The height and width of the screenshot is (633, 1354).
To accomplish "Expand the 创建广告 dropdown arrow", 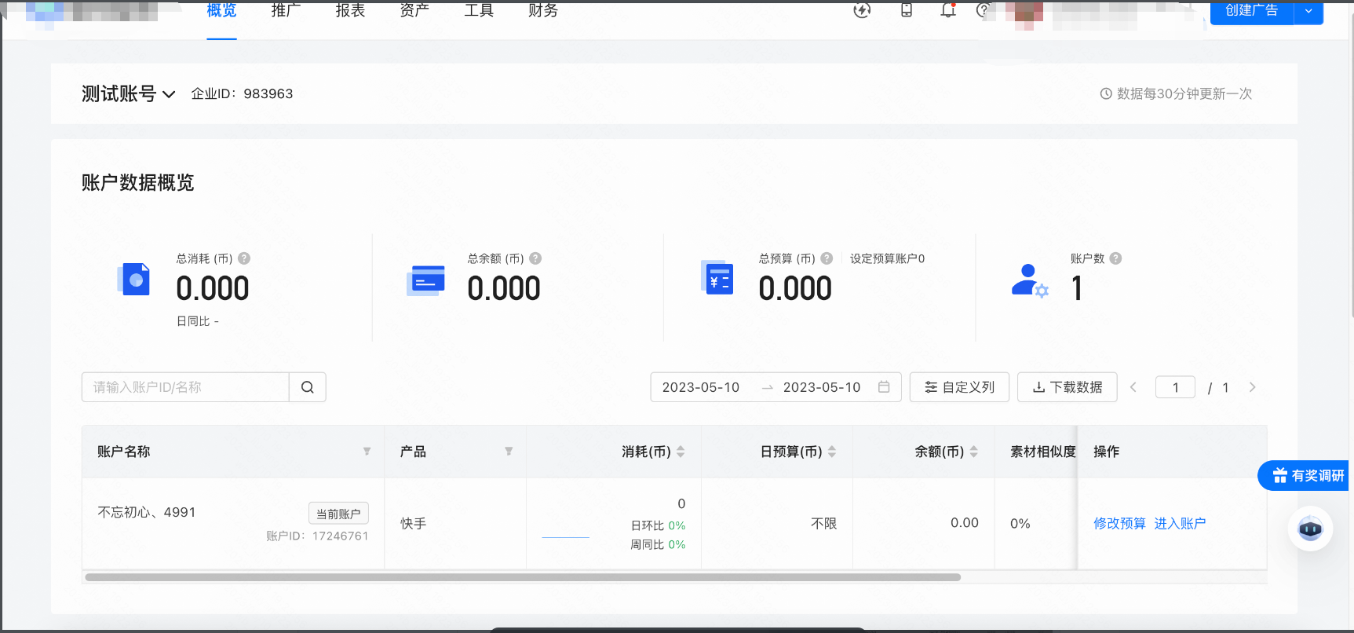I will [x=1308, y=11].
